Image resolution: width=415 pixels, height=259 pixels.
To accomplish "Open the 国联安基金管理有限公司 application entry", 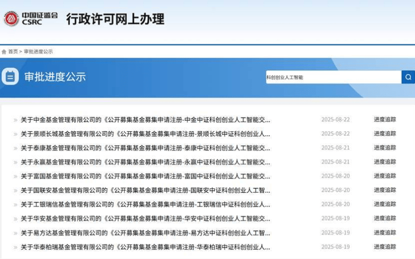I will pos(145,190).
